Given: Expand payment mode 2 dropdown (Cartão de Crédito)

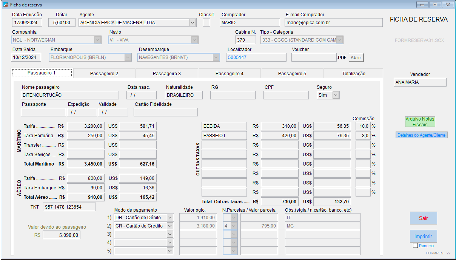Looking at the screenshot, I should pyautogui.click(x=170, y=226).
